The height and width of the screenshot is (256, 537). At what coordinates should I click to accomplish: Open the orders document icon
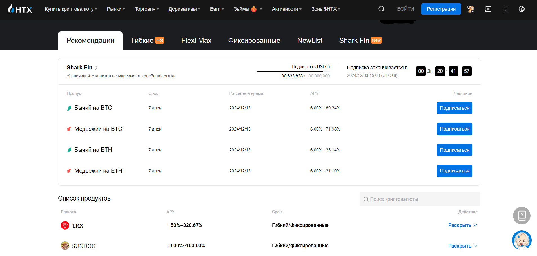point(488,9)
